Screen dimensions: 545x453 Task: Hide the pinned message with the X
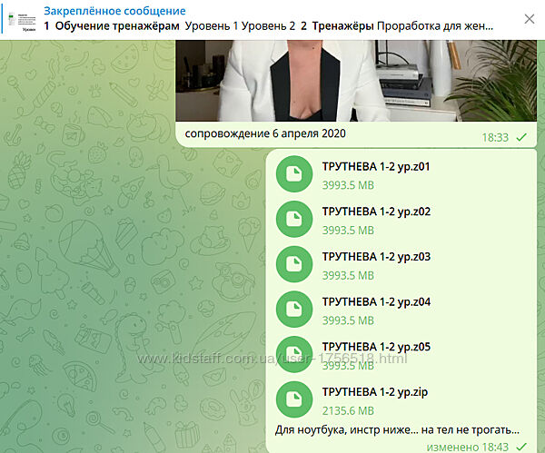click(x=529, y=18)
